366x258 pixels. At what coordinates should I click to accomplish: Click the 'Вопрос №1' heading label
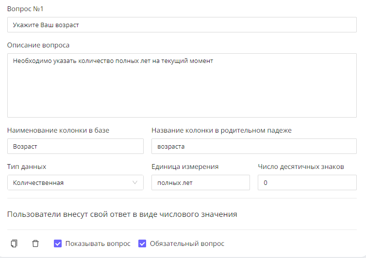(x=25, y=9)
